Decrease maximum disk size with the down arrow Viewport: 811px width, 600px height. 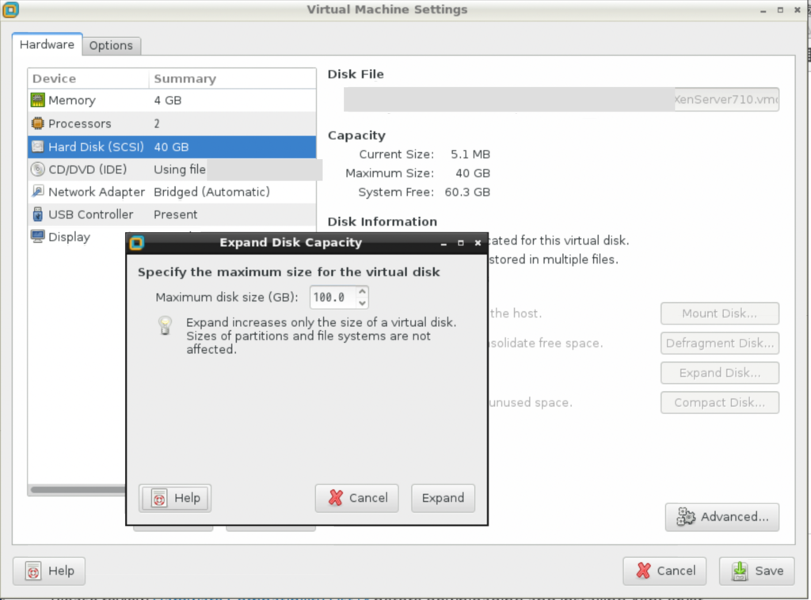(x=362, y=303)
